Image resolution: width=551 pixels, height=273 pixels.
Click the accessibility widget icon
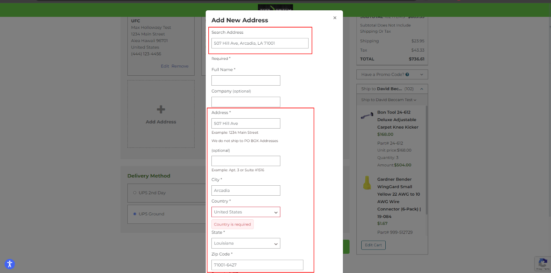[10, 264]
